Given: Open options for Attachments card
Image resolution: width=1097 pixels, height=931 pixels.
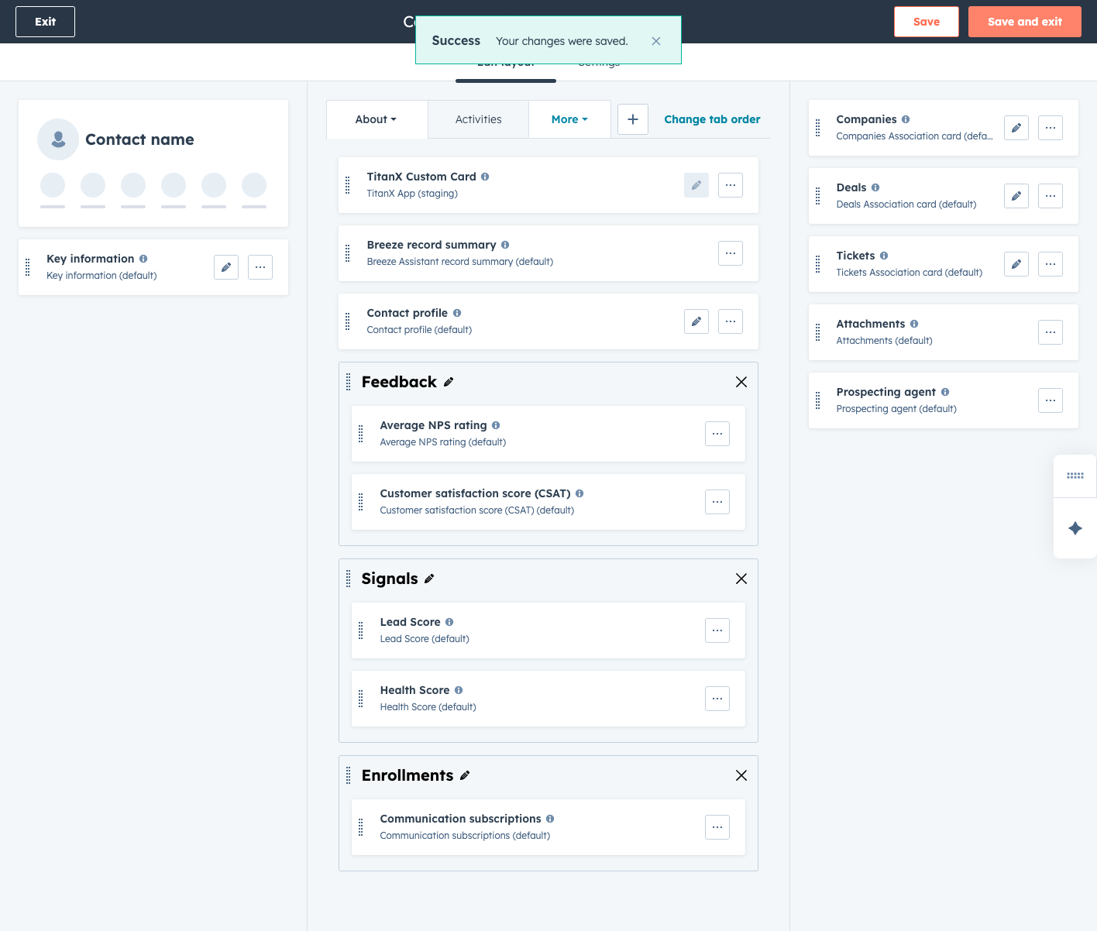Looking at the screenshot, I should point(1051,332).
